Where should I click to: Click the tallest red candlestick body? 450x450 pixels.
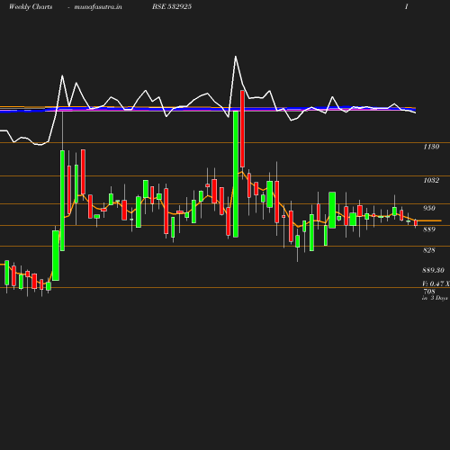(x=242, y=129)
